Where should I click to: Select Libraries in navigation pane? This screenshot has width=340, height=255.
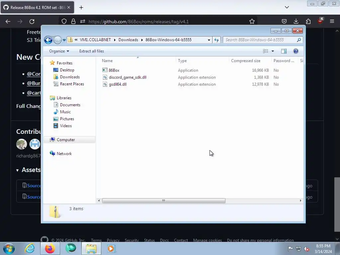point(64,98)
